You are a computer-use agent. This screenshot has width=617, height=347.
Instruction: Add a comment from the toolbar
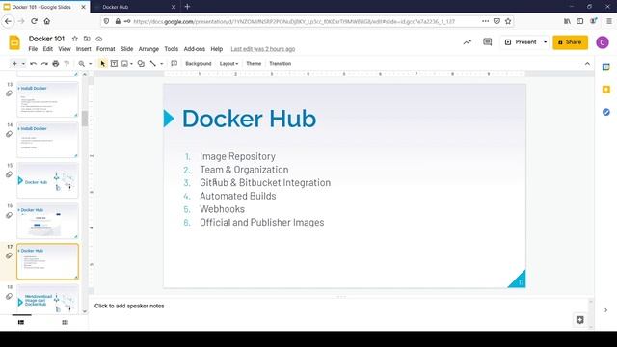[174, 64]
